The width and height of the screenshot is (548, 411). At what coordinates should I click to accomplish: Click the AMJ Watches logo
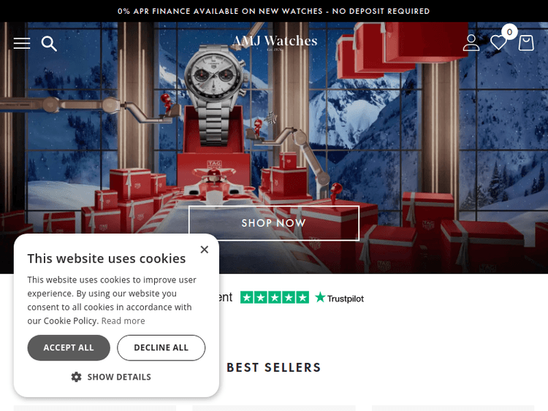click(275, 42)
